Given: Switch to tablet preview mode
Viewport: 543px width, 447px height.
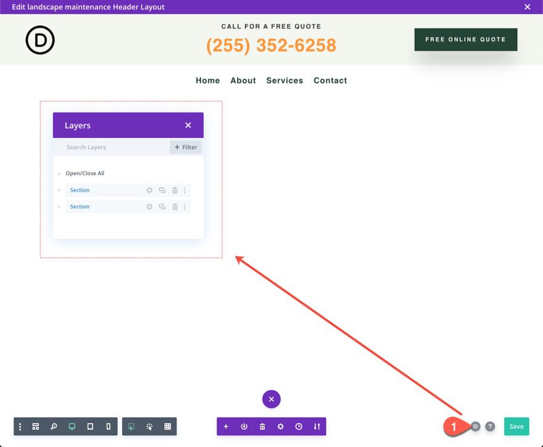Looking at the screenshot, I should (90, 426).
